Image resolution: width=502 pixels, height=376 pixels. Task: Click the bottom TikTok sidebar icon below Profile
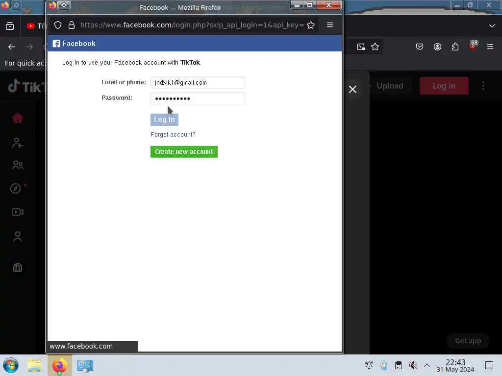(17, 267)
